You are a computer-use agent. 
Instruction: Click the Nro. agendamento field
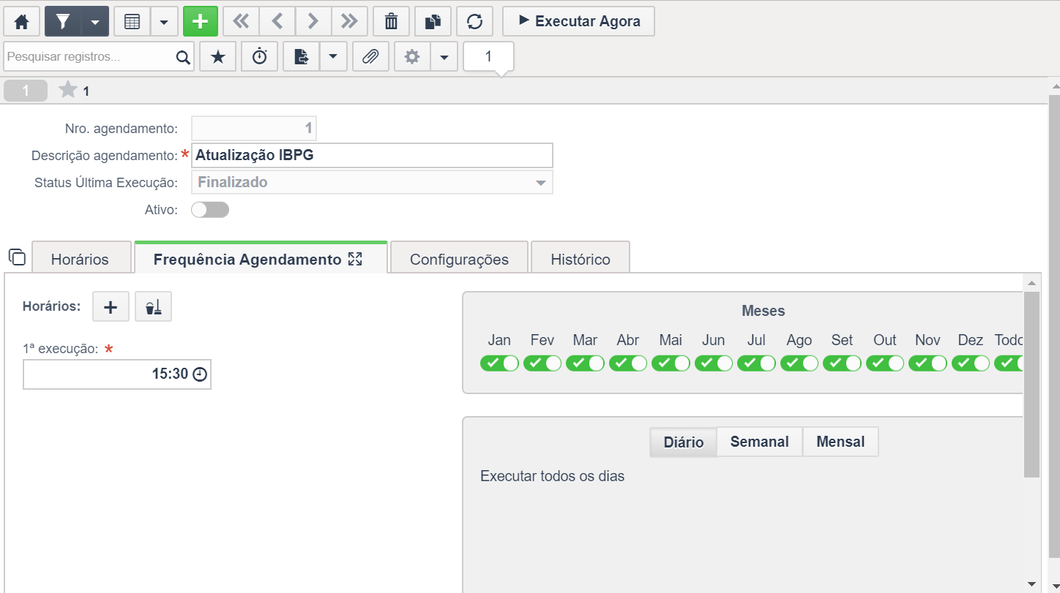pyautogui.click(x=254, y=129)
